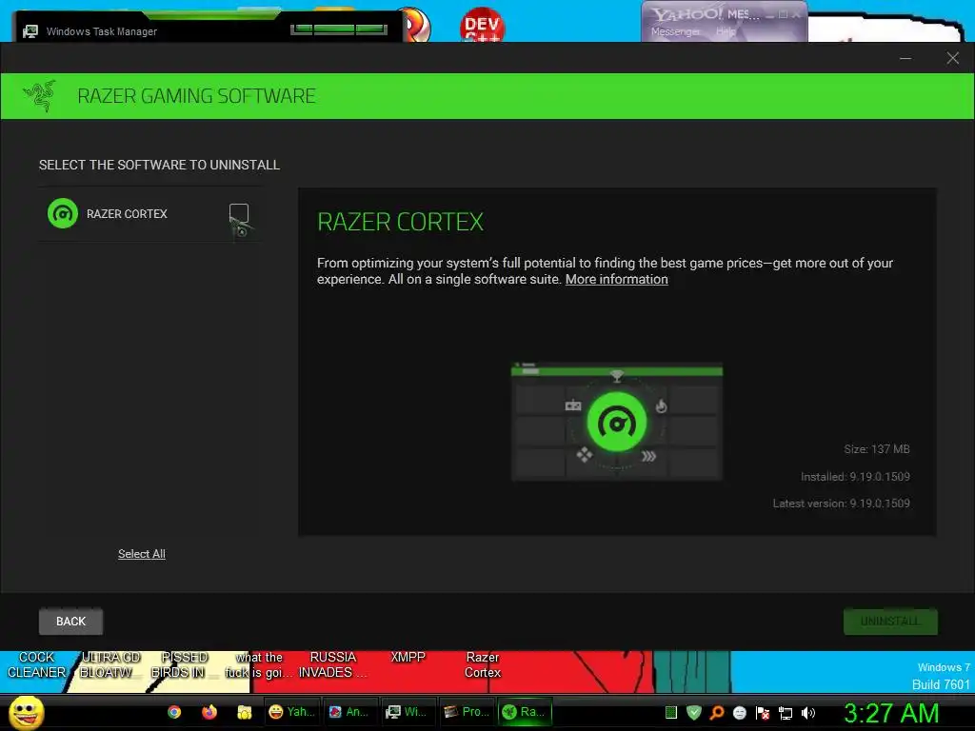Click the orange magnifier tray icon
Screen dimensions: 975x731
coord(717,712)
